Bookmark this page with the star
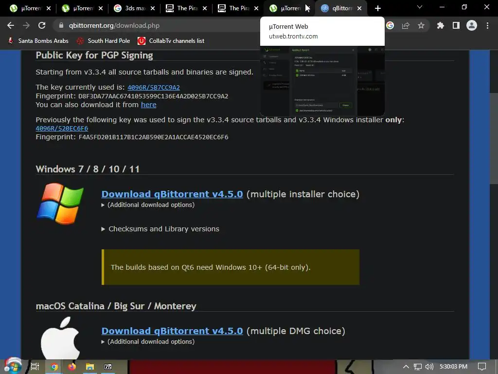Screen dimensions: 498x374 click(421, 25)
